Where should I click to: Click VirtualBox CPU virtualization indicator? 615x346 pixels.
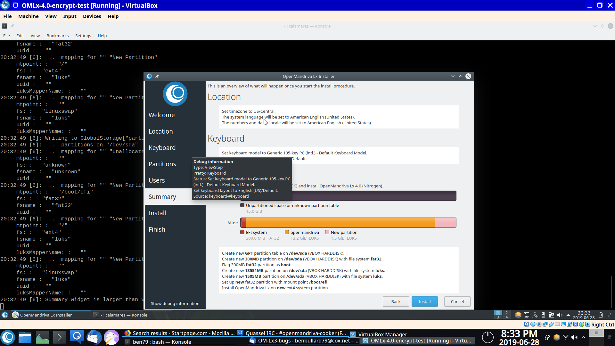point(576,324)
